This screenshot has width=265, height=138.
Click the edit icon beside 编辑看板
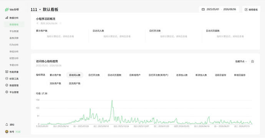point(246,10)
